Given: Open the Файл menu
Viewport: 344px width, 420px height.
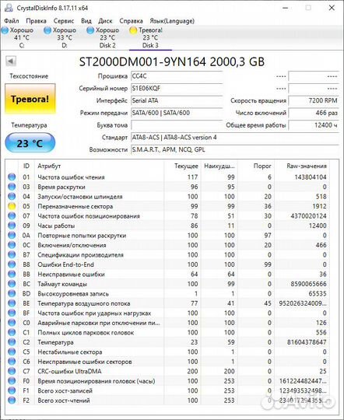Looking at the screenshot, I should pyautogui.click(x=12, y=21).
